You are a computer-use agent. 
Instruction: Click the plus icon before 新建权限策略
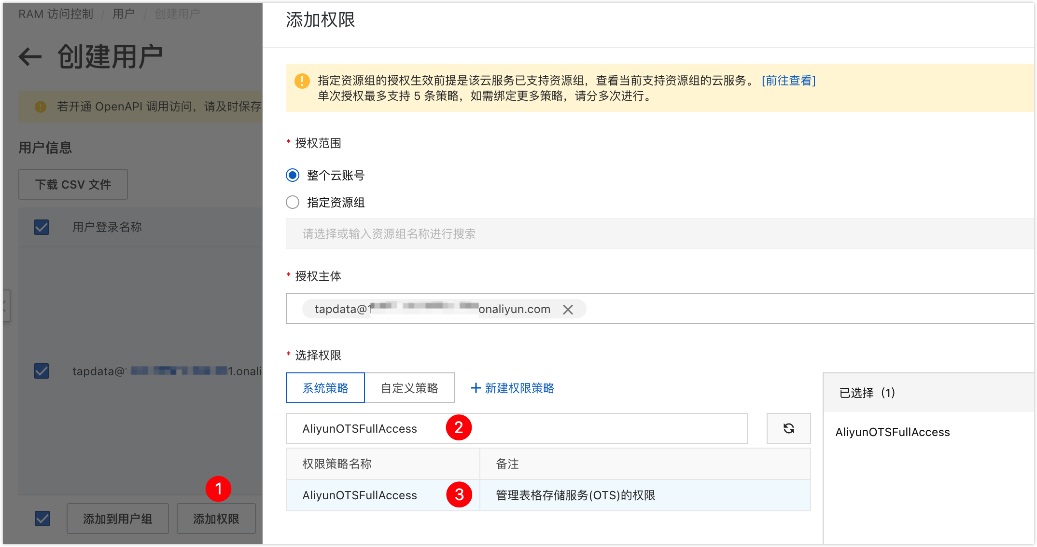click(475, 388)
